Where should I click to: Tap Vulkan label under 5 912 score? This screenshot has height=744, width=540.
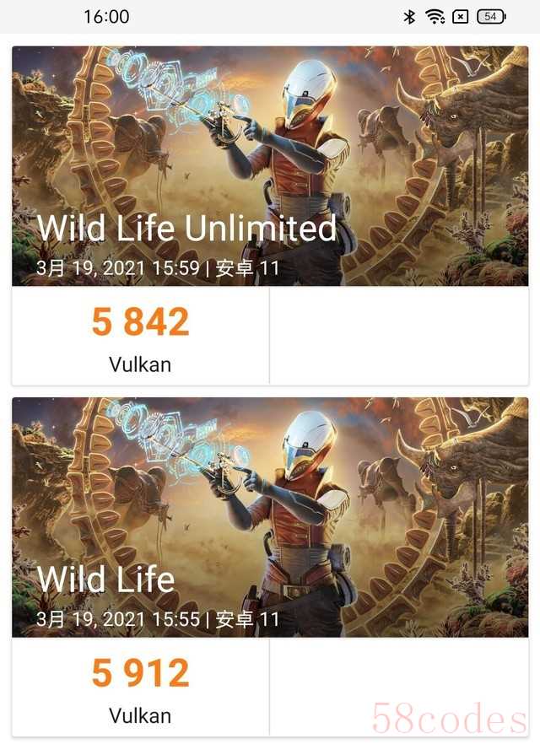pyautogui.click(x=140, y=715)
